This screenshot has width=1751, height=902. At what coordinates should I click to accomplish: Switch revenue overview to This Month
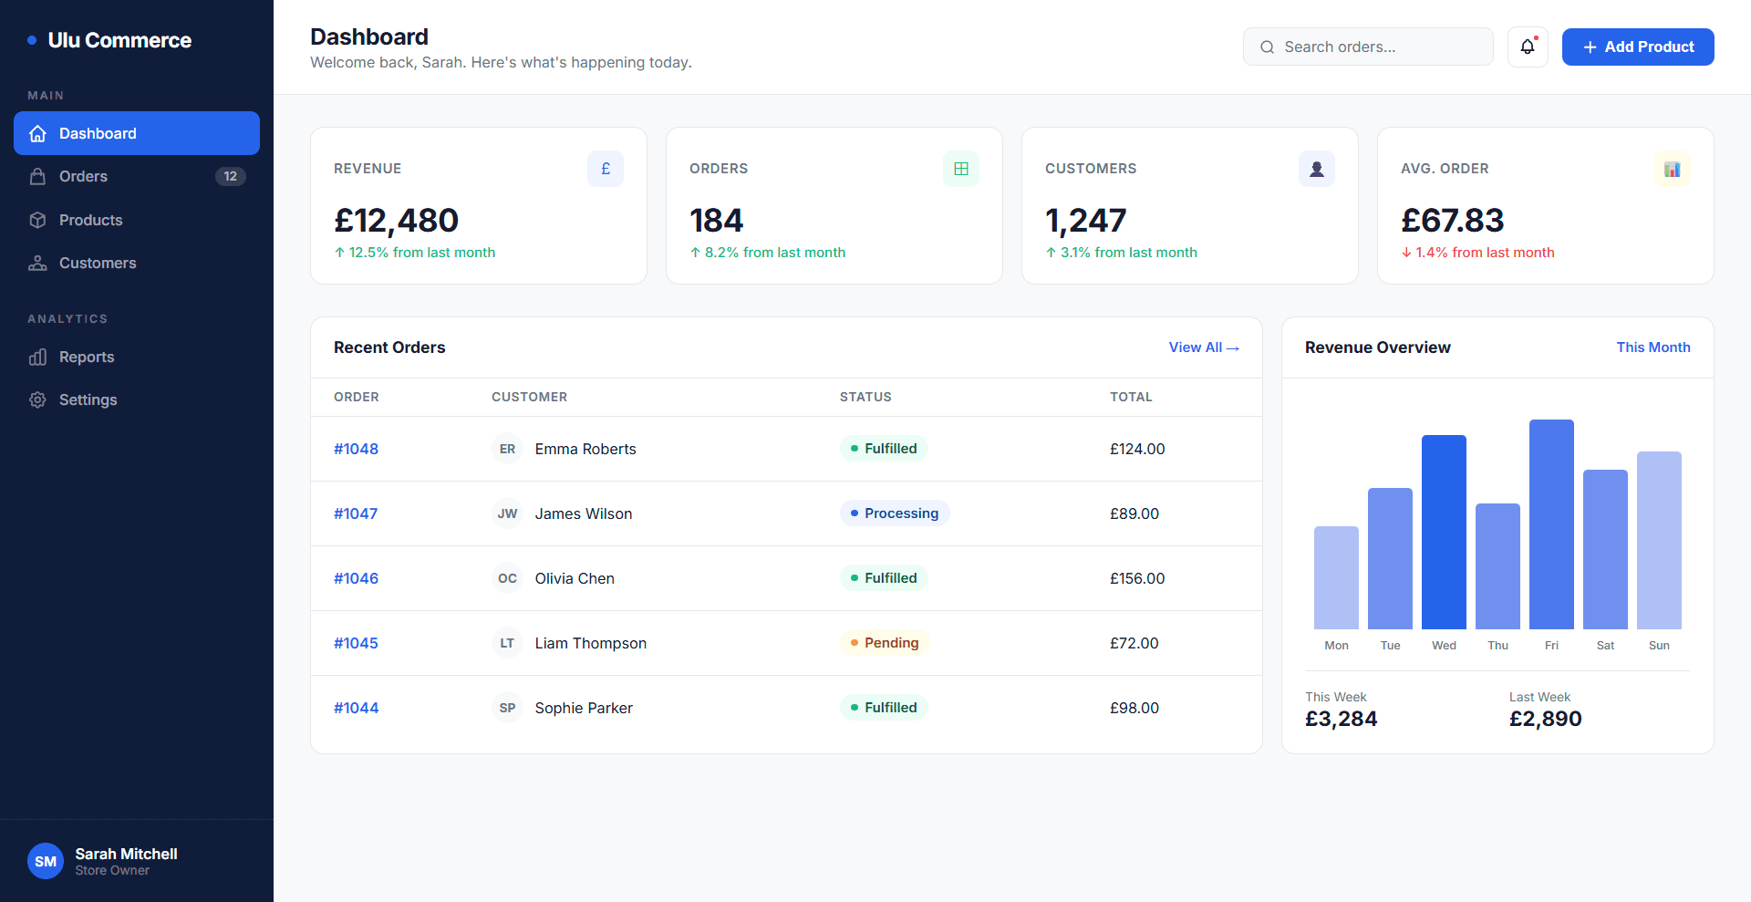1653,347
